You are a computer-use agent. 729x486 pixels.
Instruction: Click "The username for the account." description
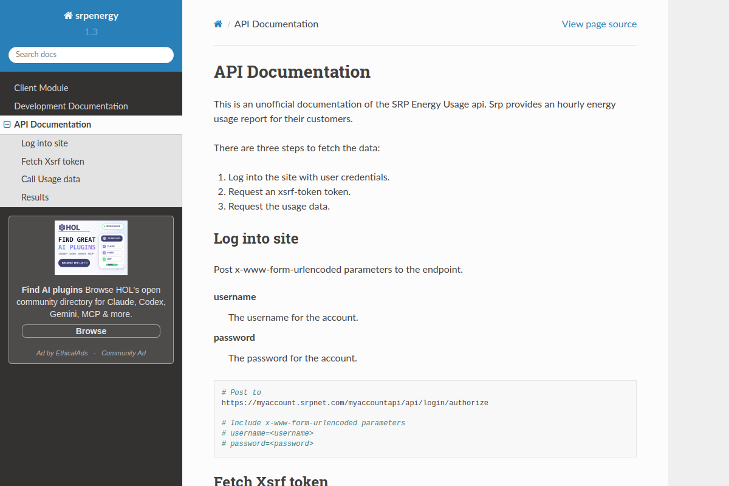click(293, 318)
